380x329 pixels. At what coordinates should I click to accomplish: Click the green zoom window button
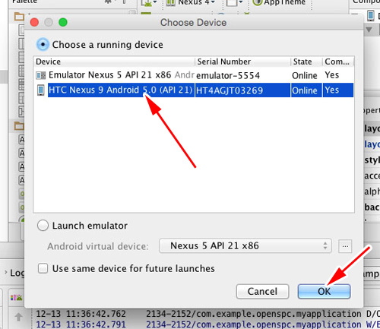pyautogui.click(x=63, y=22)
